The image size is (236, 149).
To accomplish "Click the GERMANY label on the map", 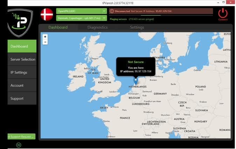I will click(160, 94).
